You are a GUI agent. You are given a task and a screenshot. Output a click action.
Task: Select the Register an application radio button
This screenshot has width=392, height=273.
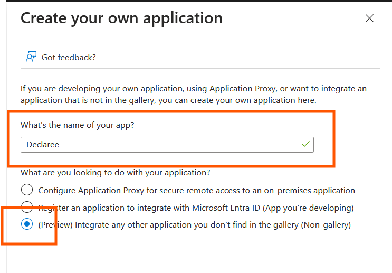(x=27, y=208)
